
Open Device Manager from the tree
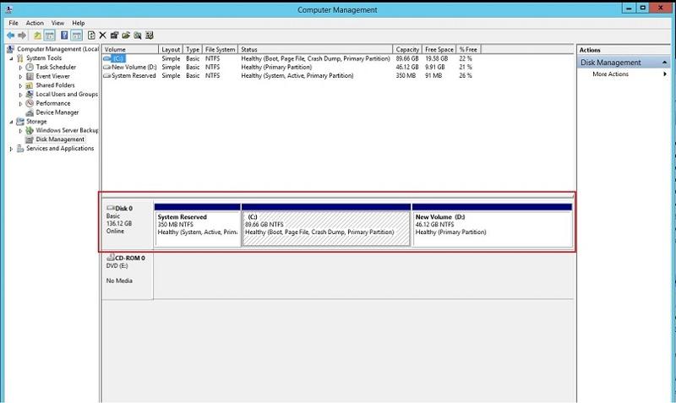point(57,112)
